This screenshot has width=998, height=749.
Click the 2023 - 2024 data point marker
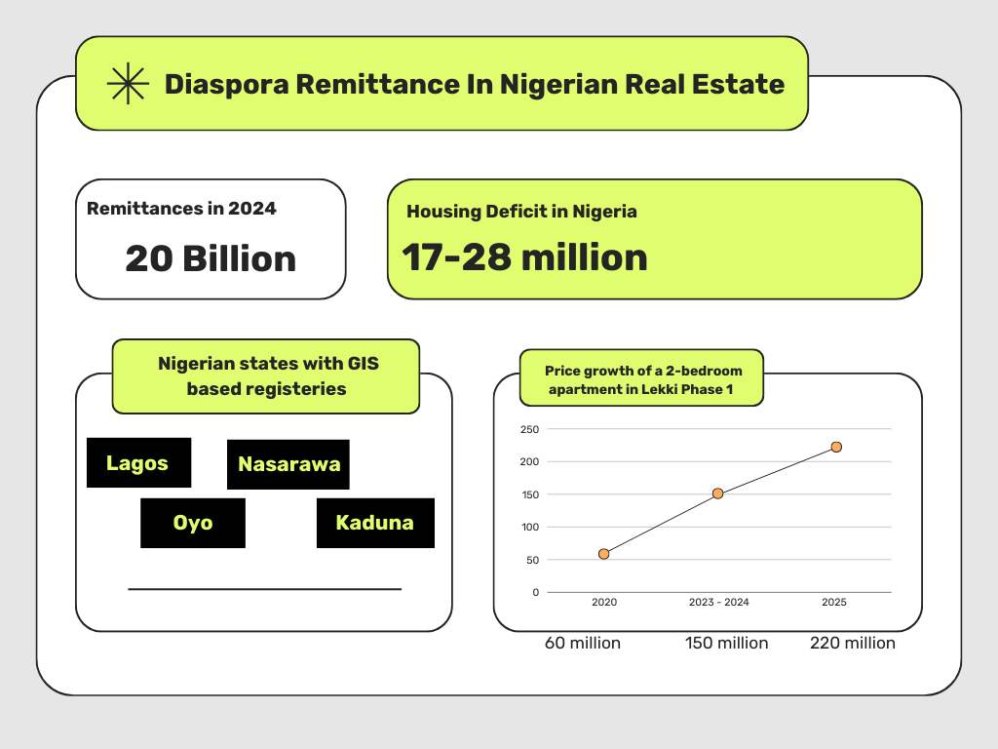click(x=718, y=493)
